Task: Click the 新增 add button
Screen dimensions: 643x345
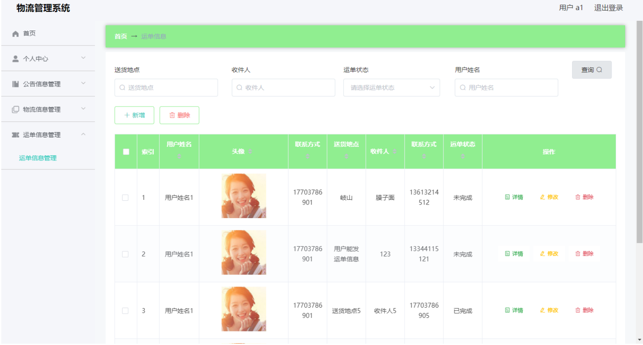Action: tap(134, 115)
